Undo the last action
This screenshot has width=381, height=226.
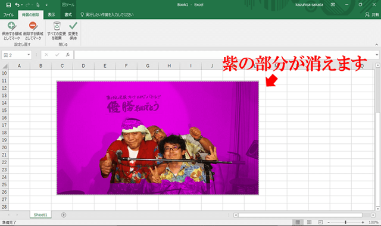[x=17, y=5]
